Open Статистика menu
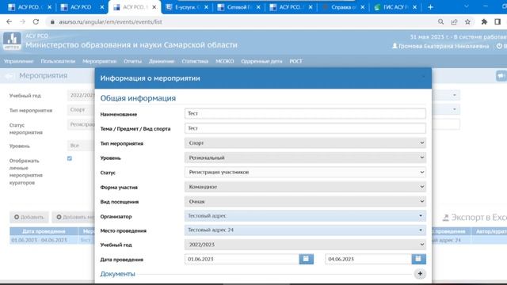 [195, 61]
